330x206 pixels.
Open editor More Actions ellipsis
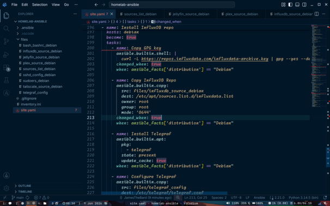(x=323, y=14)
